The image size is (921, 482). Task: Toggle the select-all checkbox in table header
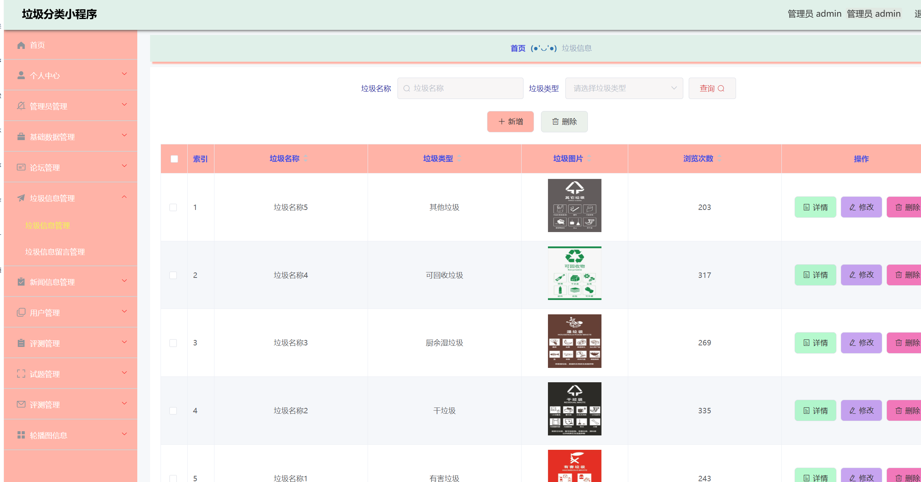click(174, 159)
